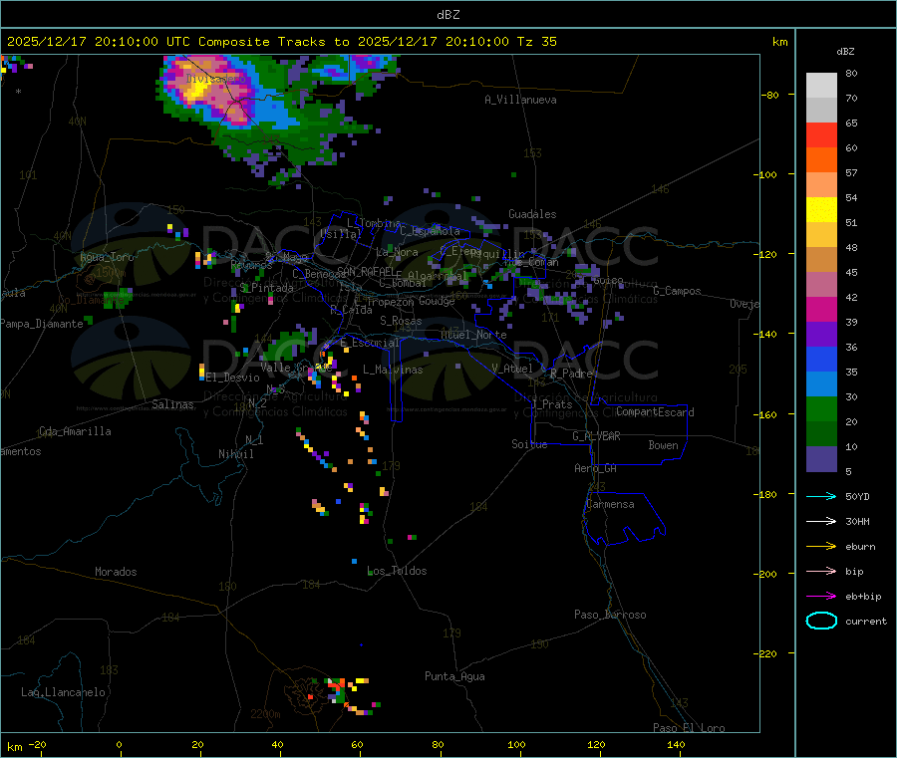Click the 'Salinas' map label

pyautogui.click(x=172, y=404)
